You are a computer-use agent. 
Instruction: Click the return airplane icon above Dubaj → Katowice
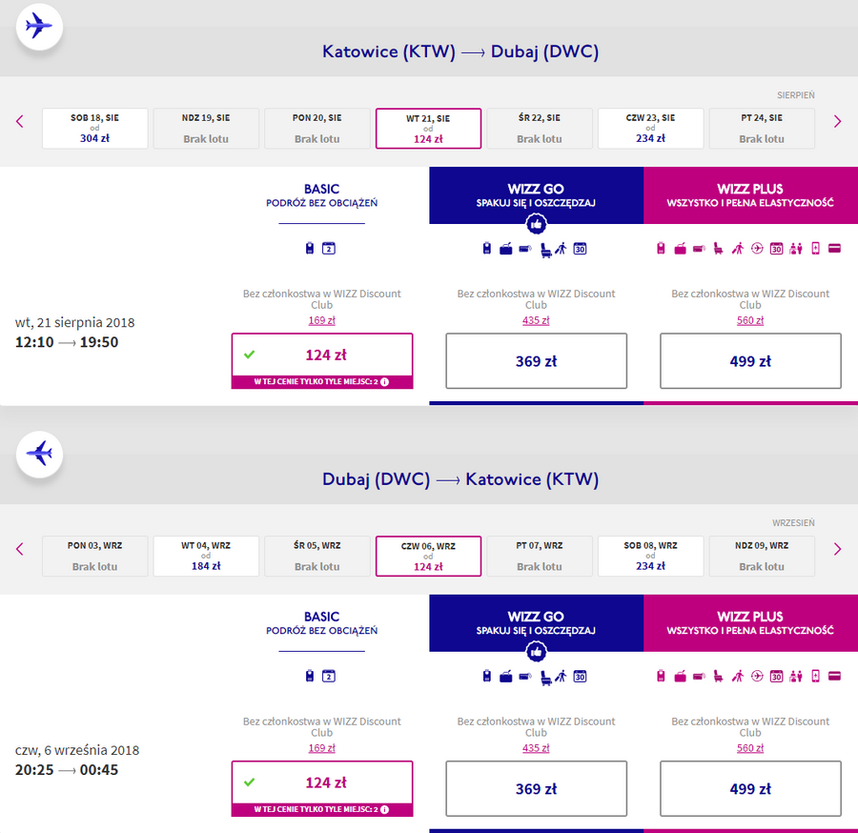[39, 454]
